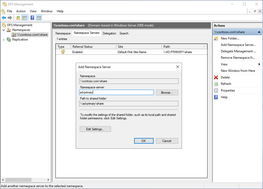This screenshot has height=189, width=263.
Task: Click Remove Namespace from display action
Action: pyautogui.click(x=238, y=58)
